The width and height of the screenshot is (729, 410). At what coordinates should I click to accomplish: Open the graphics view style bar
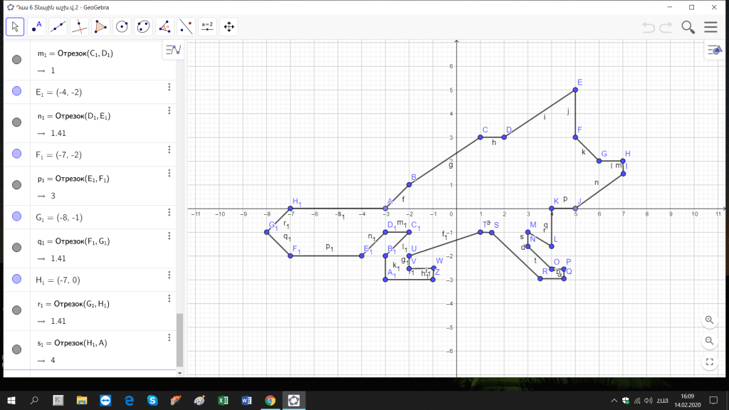(713, 50)
